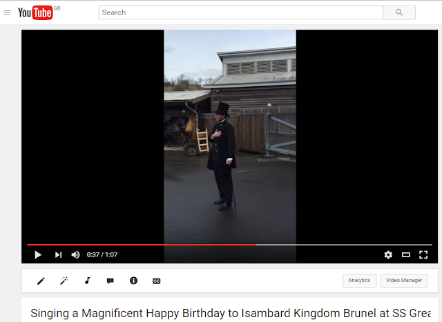The width and height of the screenshot is (442, 322).
Task: Play the video
Action: (x=38, y=254)
